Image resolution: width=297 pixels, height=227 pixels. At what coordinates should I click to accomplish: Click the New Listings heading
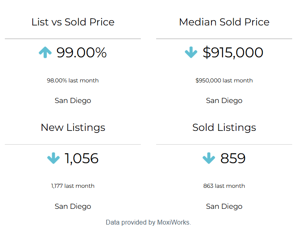coord(73,128)
